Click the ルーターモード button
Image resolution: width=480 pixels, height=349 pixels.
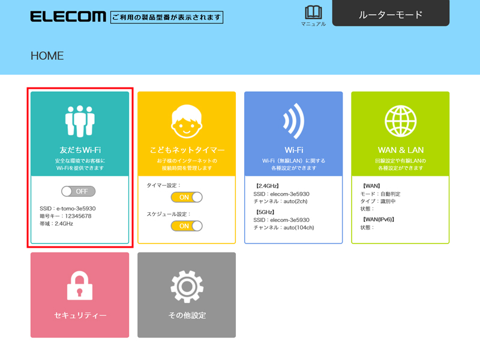[x=391, y=14]
